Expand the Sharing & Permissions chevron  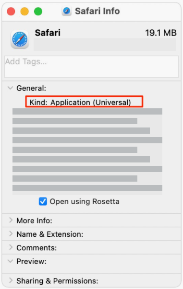[x=11, y=280]
